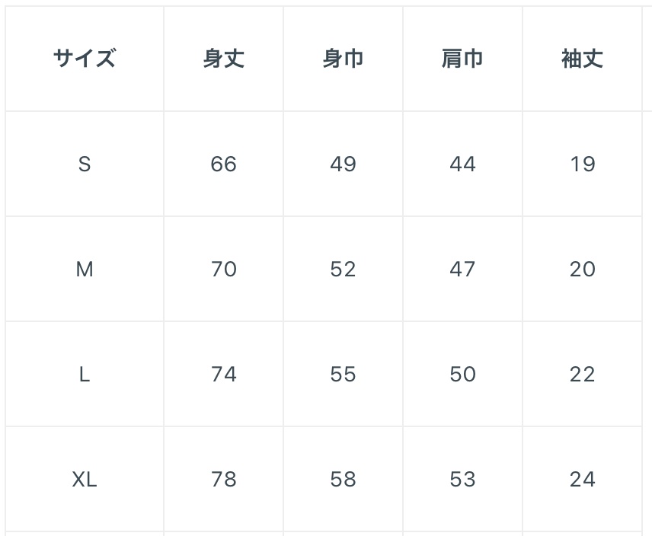
Task: Select the M size row label
Action: pos(85,269)
